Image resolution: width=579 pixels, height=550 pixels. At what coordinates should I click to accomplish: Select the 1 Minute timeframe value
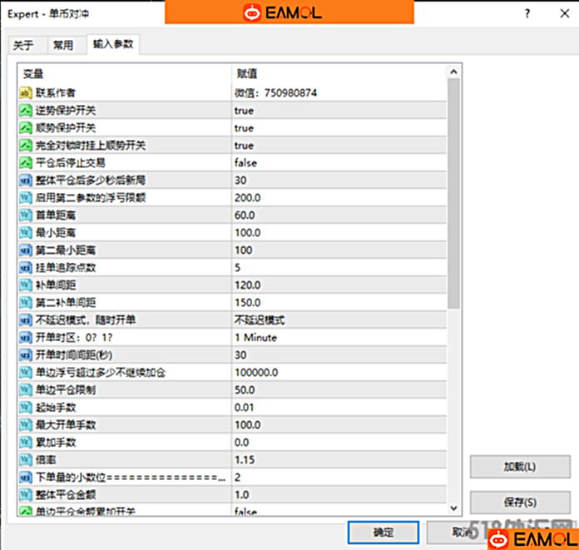[x=339, y=338]
